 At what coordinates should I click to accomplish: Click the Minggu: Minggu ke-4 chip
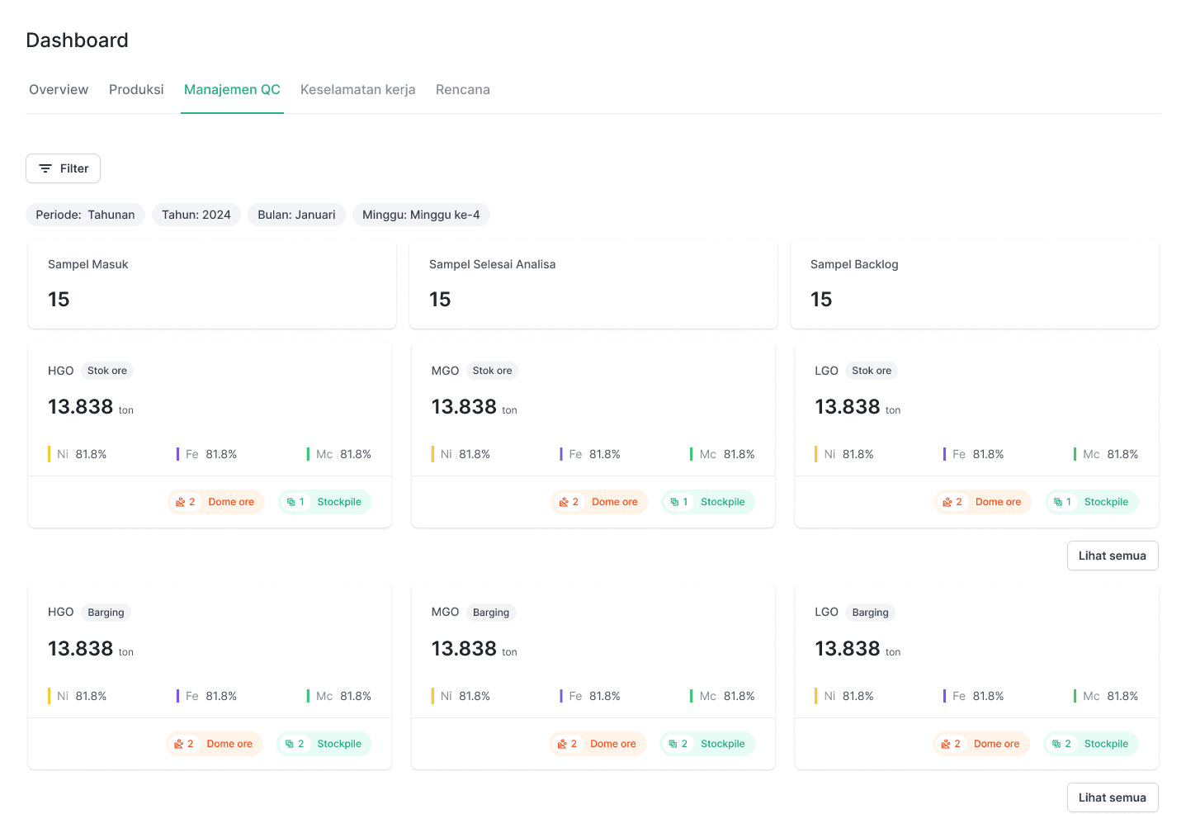pos(421,214)
